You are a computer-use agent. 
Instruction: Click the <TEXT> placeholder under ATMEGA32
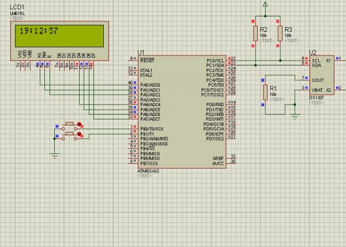[x=145, y=175]
